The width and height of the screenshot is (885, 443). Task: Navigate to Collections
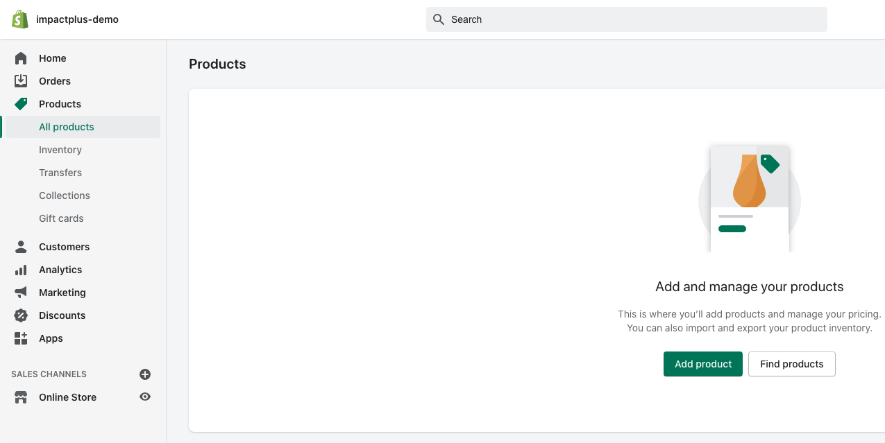point(65,196)
